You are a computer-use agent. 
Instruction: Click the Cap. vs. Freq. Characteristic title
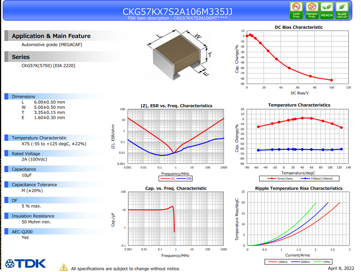click(176, 189)
